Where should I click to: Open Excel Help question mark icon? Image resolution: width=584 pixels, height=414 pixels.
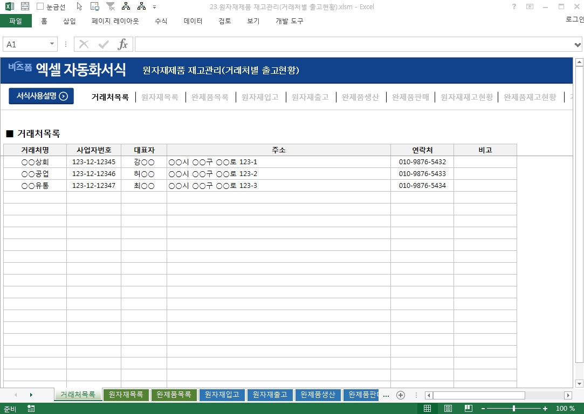[x=514, y=6]
